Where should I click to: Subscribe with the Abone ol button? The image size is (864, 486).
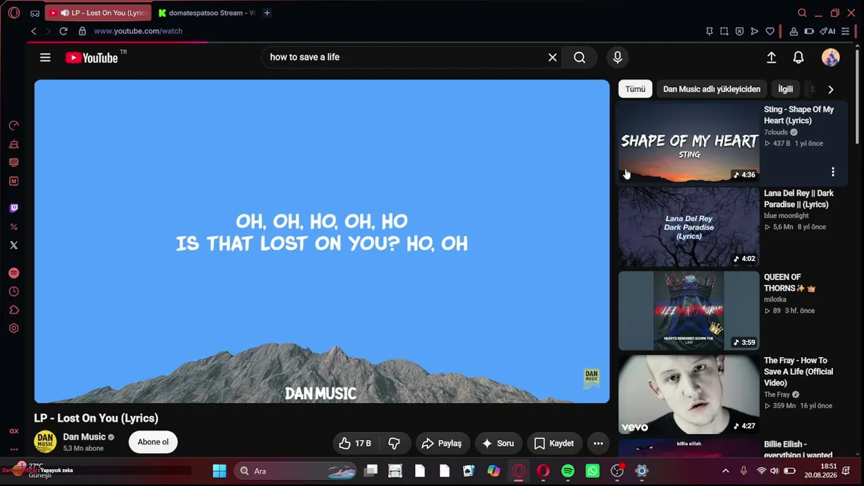point(153,443)
